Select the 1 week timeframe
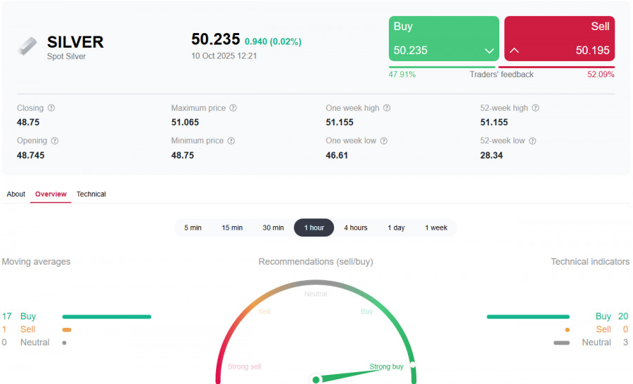The width and height of the screenshot is (633, 384). click(436, 227)
